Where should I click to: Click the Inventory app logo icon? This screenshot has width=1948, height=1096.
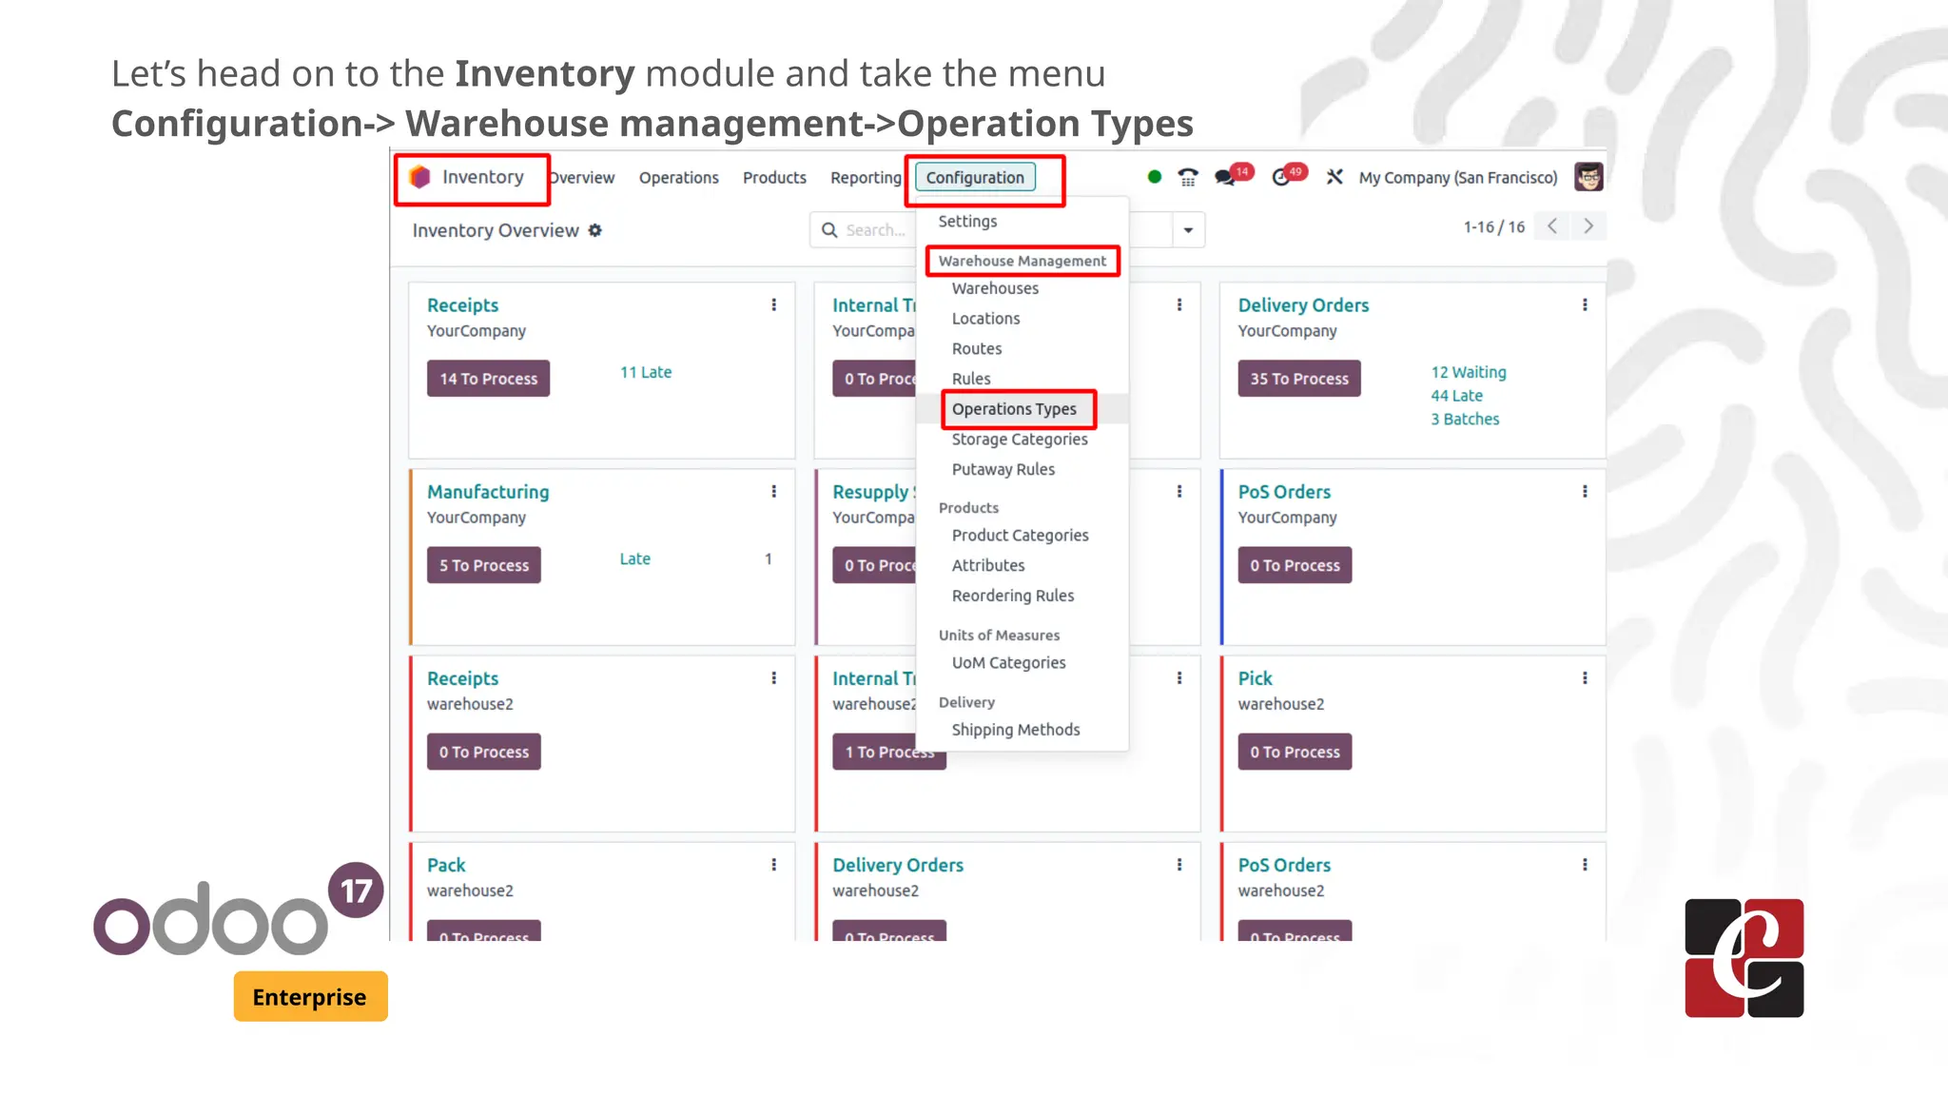419,177
